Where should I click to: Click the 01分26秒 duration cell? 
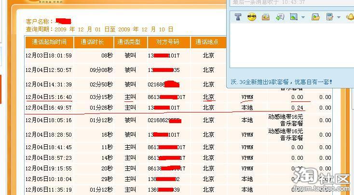pyautogui.click(x=101, y=108)
